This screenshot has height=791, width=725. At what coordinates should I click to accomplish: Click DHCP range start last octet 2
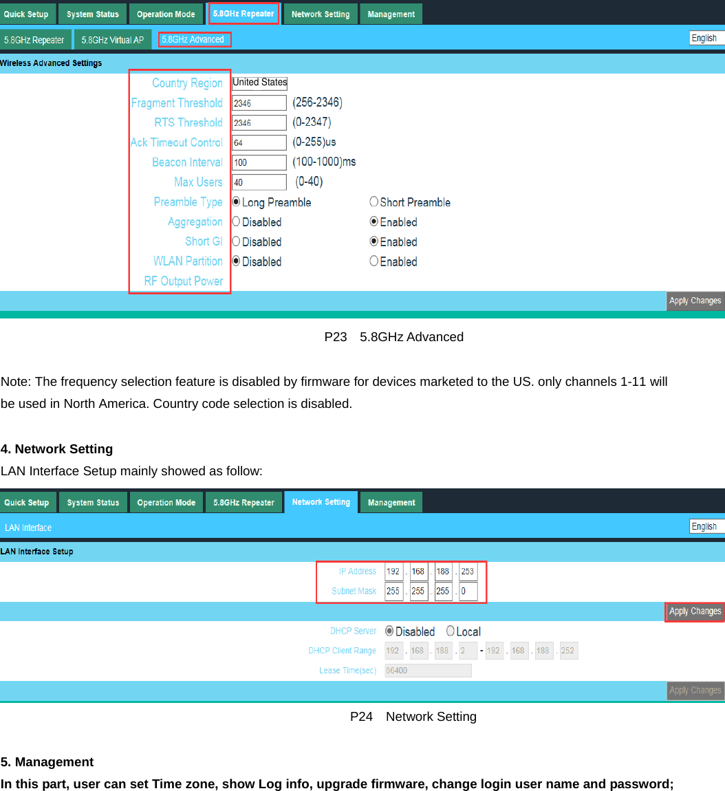click(468, 651)
